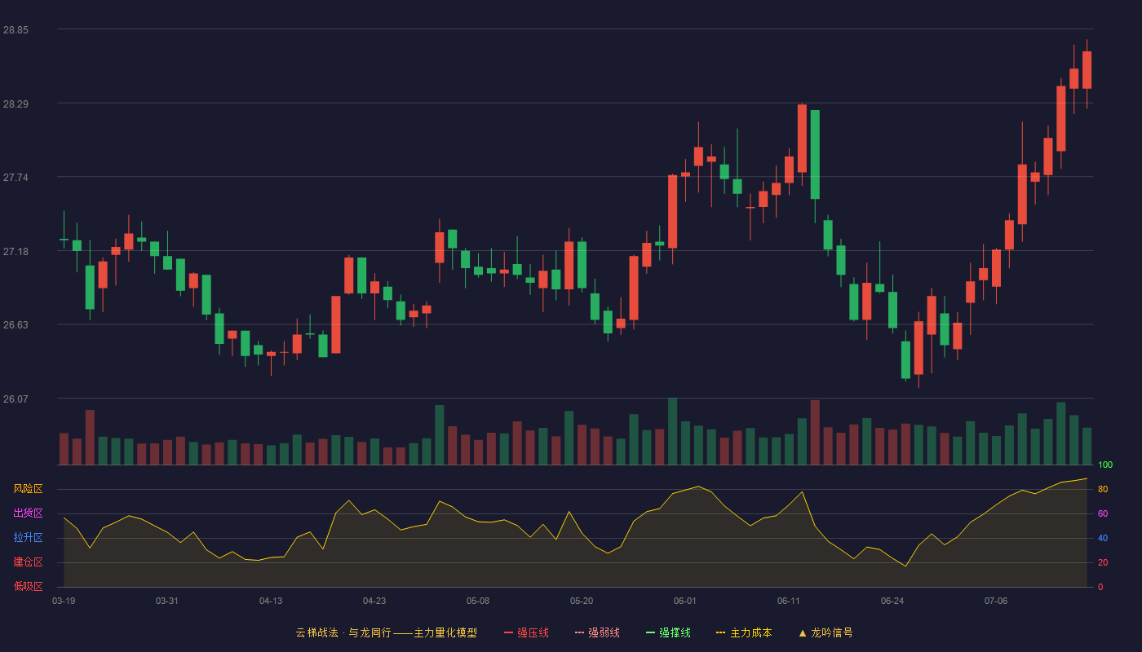
Task: Click the 出货区 zone label
Action: point(28,513)
